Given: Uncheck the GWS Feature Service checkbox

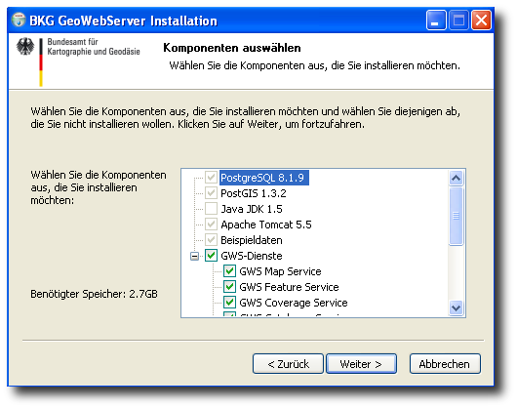Looking at the screenshot, I should (229, 287).
